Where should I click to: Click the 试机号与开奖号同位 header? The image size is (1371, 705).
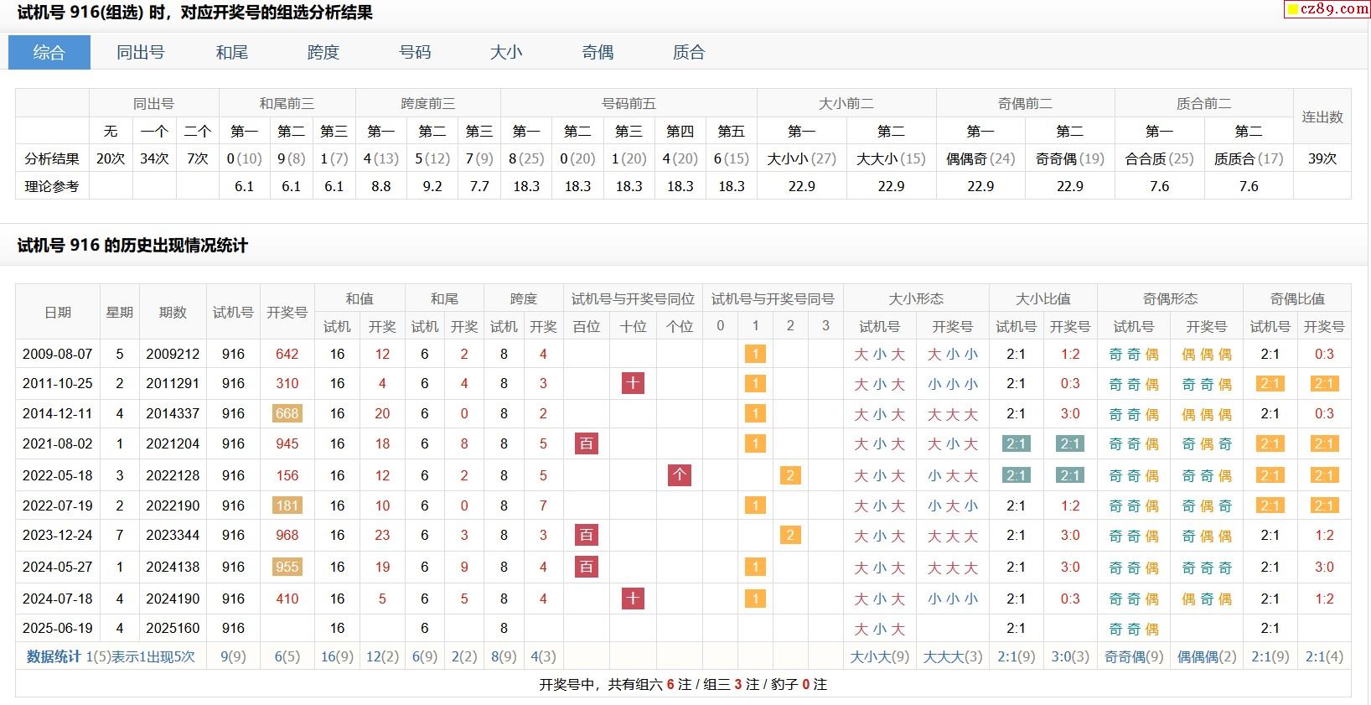coord(633,298)
